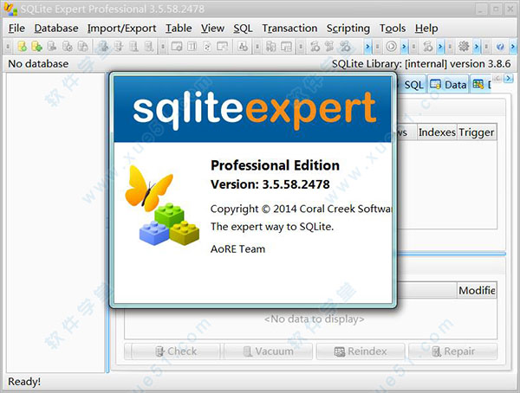Viewport: 520px width, 393px height.
Task: Click the toolbar icon showing a letter T
Action: [192, 47]
